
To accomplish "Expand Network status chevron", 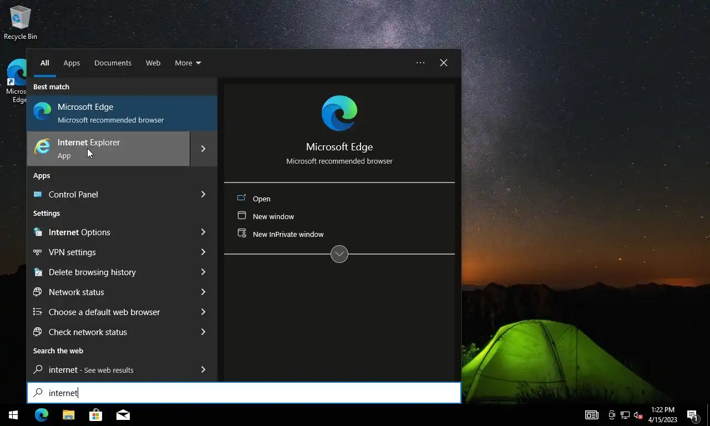I will (x=203, y=292).
